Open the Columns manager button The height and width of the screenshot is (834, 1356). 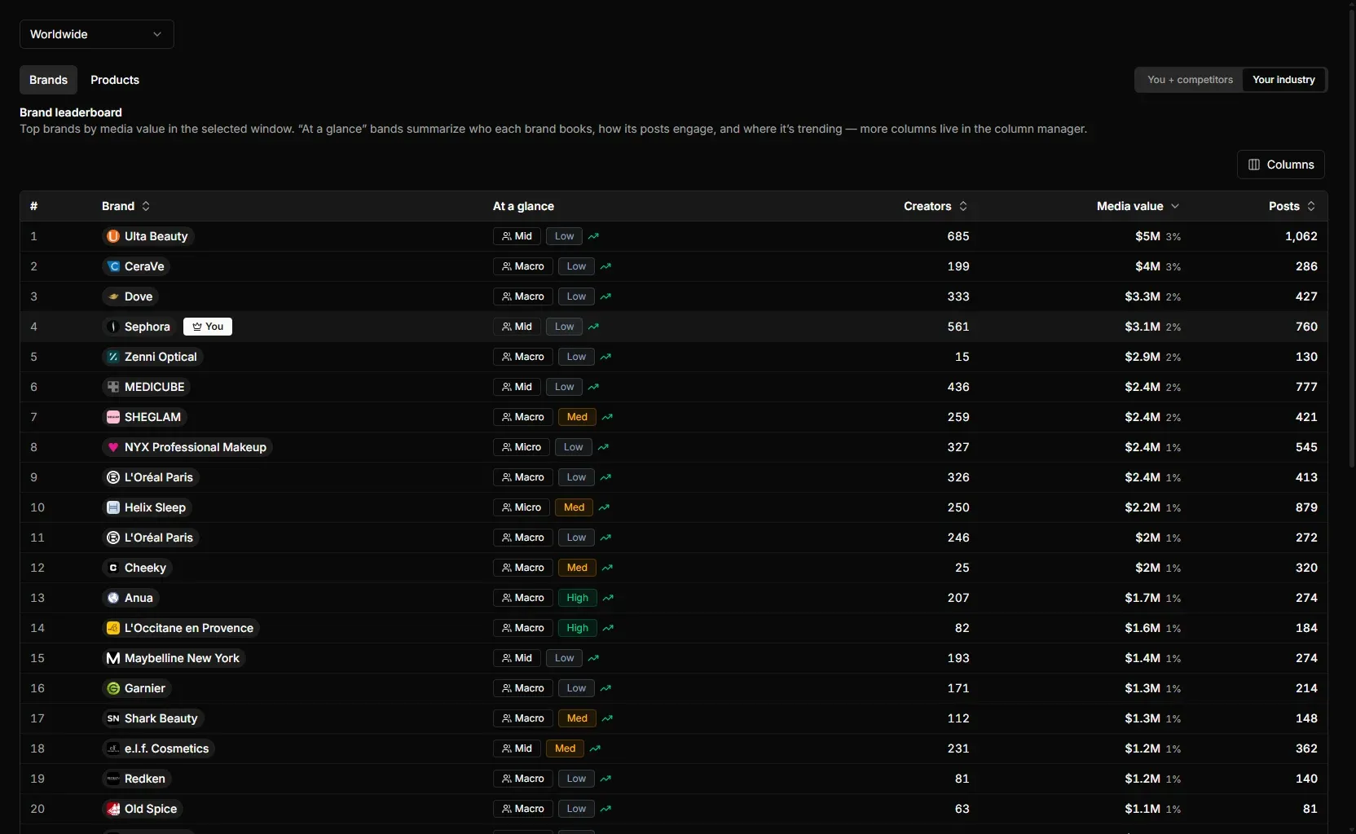[x=1280, y=165]
